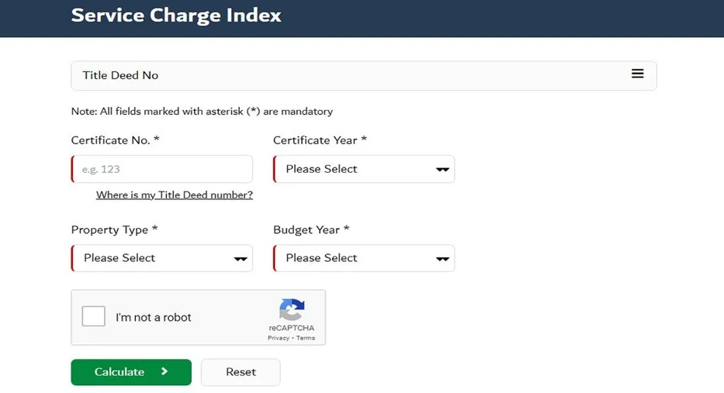
Task: Click the Reset button
Action: pos(241,372)
